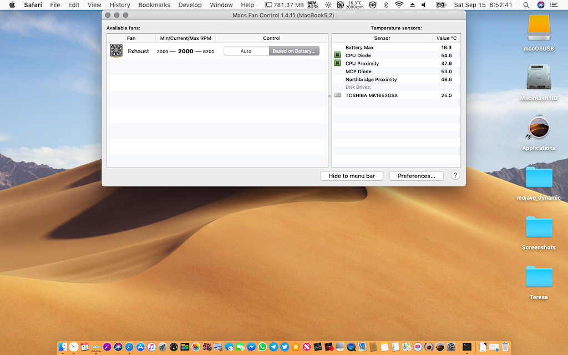The height and width of the screenshot is (355, 568).
Task: Select Based on Battery control option
Action: (294, 51)
